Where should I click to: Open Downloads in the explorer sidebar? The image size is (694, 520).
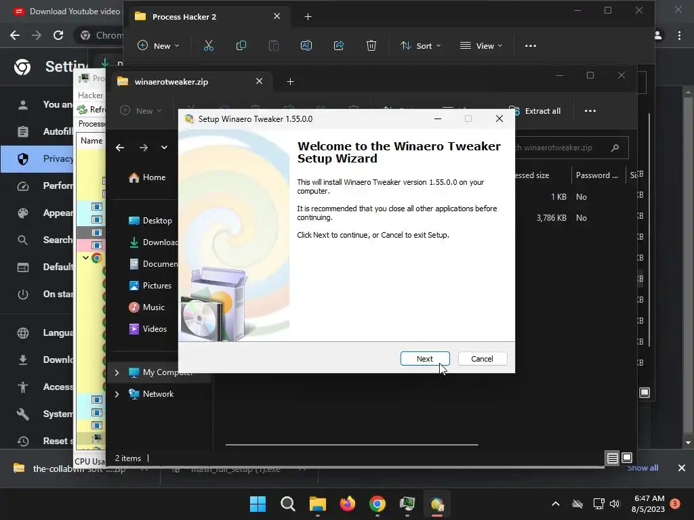[x=152, y=242]
